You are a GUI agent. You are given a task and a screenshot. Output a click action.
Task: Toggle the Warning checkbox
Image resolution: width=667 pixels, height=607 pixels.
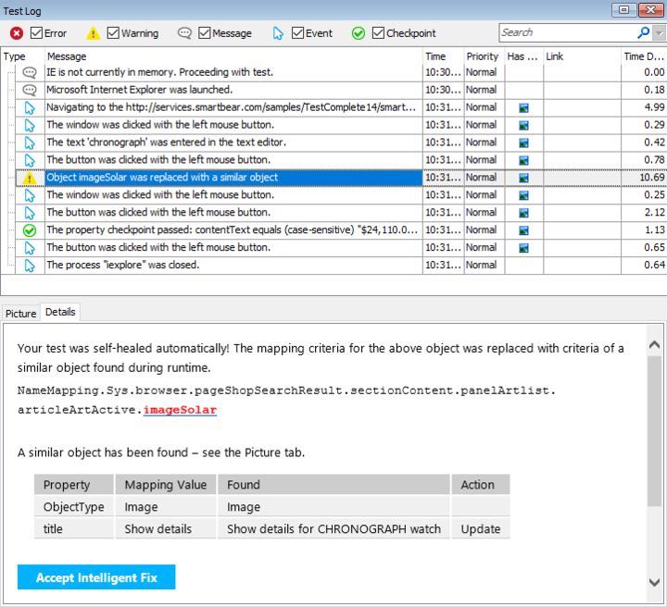point(113,33)
